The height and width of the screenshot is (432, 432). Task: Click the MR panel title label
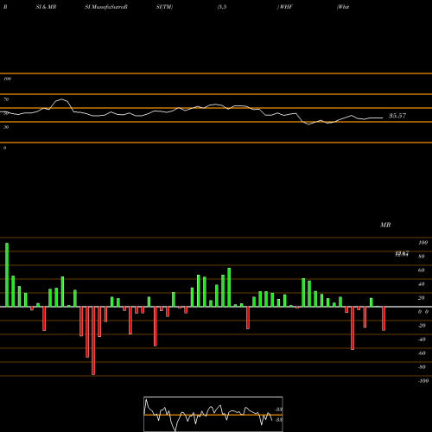385,225
